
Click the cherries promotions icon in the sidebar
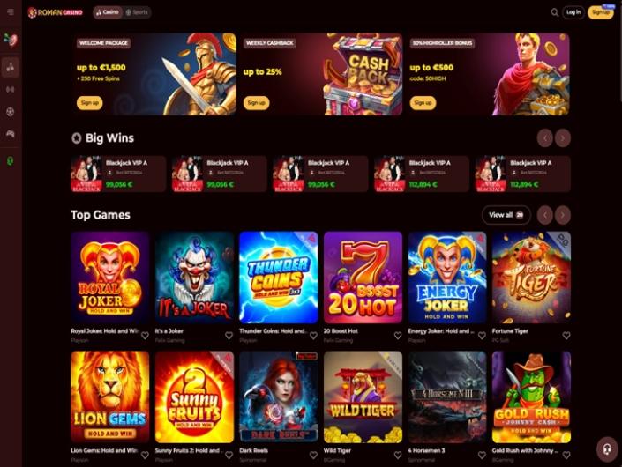11,40
